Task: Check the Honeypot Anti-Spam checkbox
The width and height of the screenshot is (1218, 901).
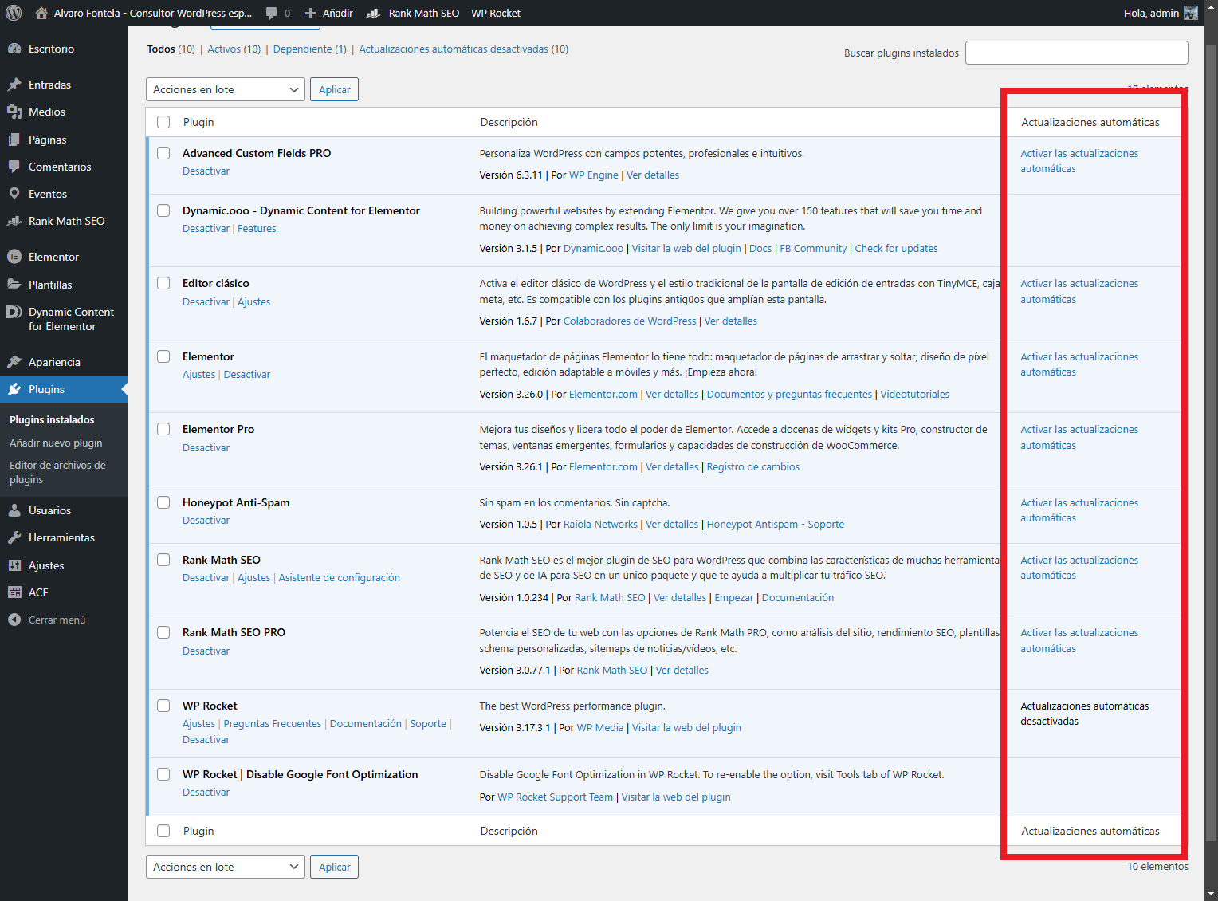Action: 163,502
